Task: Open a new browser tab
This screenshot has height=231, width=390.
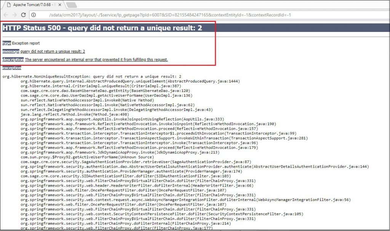Action: (71, 5)
